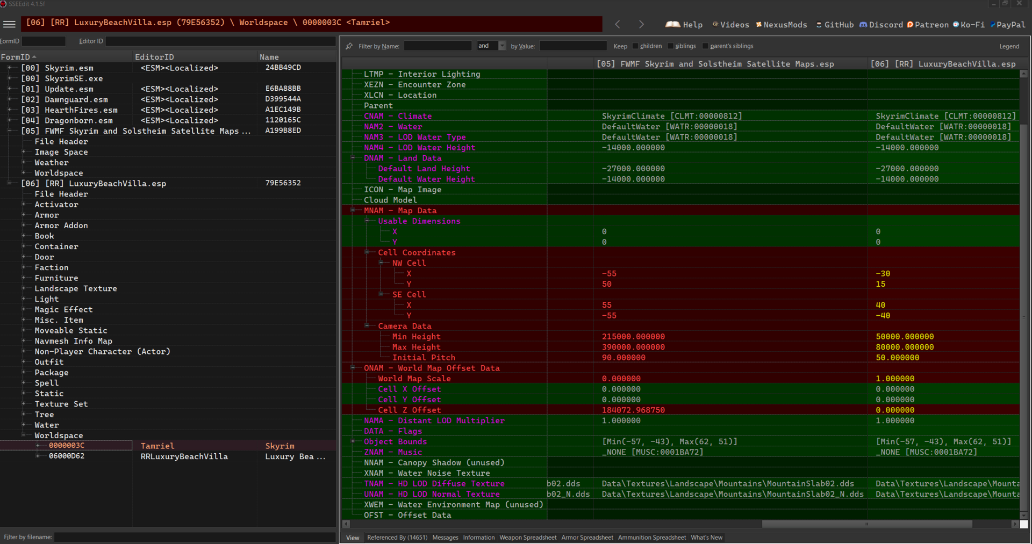The image size is (1032, 544).
Task: Click the horizontal scrollbar thumb in record view
Action: (x=866, y=524)
